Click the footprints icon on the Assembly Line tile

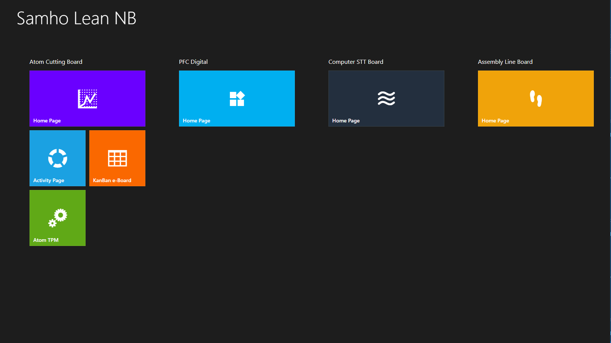[536, 99]
